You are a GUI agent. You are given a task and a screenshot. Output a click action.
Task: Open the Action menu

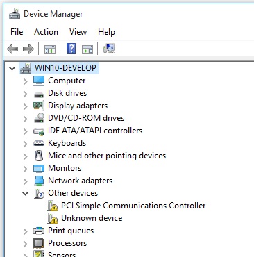tap(46, 32)
